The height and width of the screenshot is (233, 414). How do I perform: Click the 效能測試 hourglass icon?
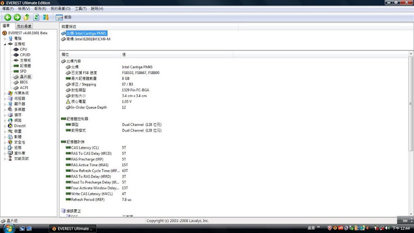(10, 159)
